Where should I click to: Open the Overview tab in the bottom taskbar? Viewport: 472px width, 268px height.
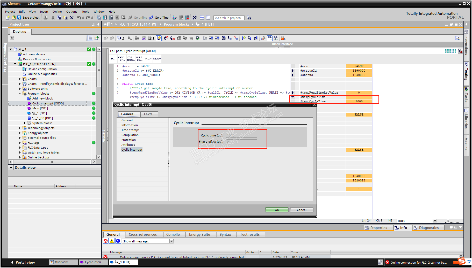63,262
